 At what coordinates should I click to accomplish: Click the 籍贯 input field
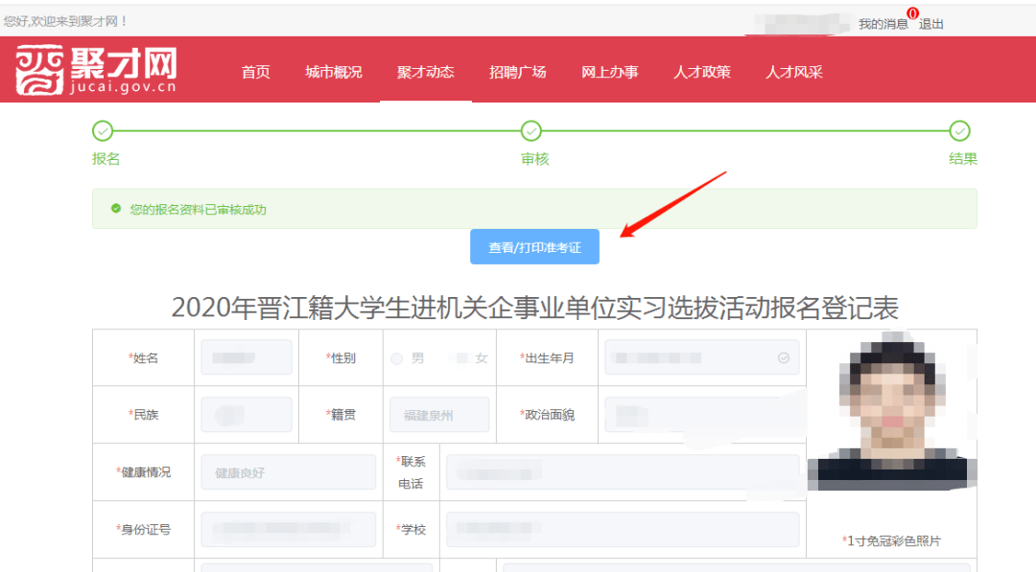439,415
